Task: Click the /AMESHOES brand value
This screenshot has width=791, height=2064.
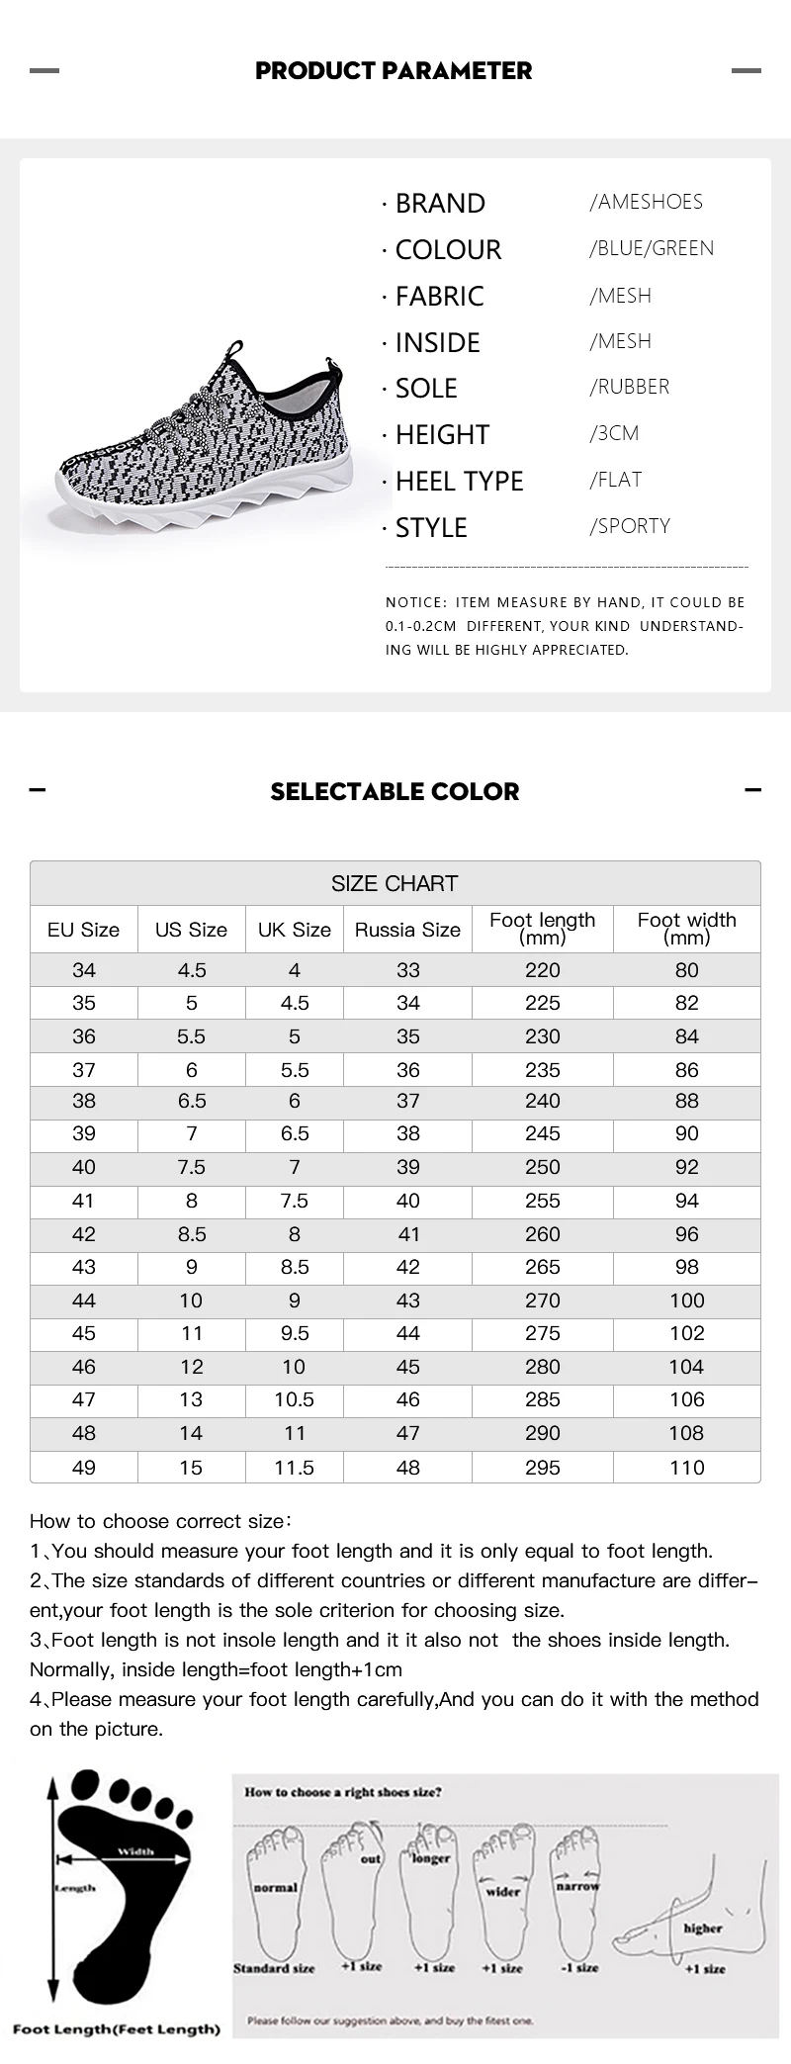Action: pyautogui.click(x=647, y=202)
